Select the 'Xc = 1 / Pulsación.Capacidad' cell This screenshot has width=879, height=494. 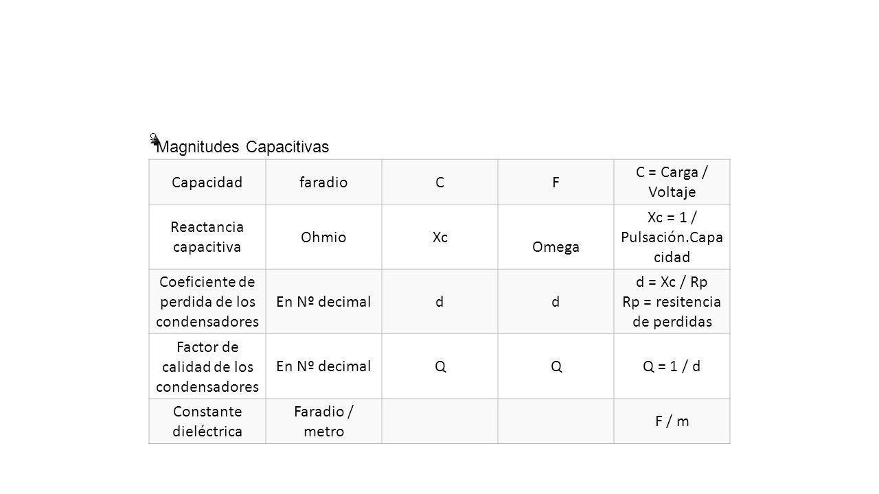click(x=672, y=237)
